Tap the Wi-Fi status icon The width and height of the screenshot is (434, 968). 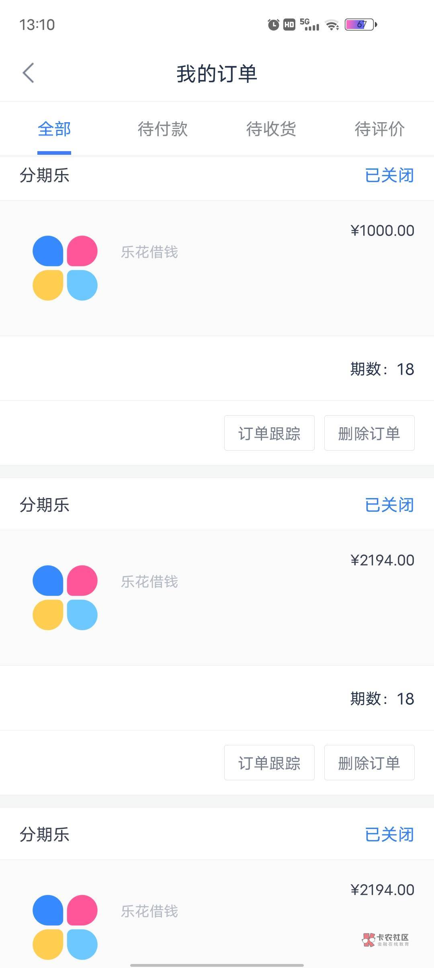(332, 25)
